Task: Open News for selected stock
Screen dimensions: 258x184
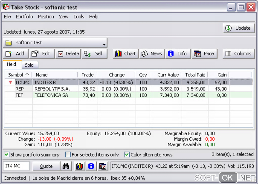Action: click(152, 54)
